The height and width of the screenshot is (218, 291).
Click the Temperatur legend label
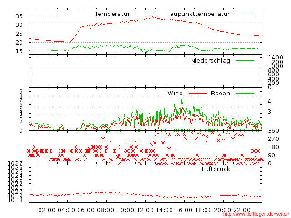[x=112, y=14]
